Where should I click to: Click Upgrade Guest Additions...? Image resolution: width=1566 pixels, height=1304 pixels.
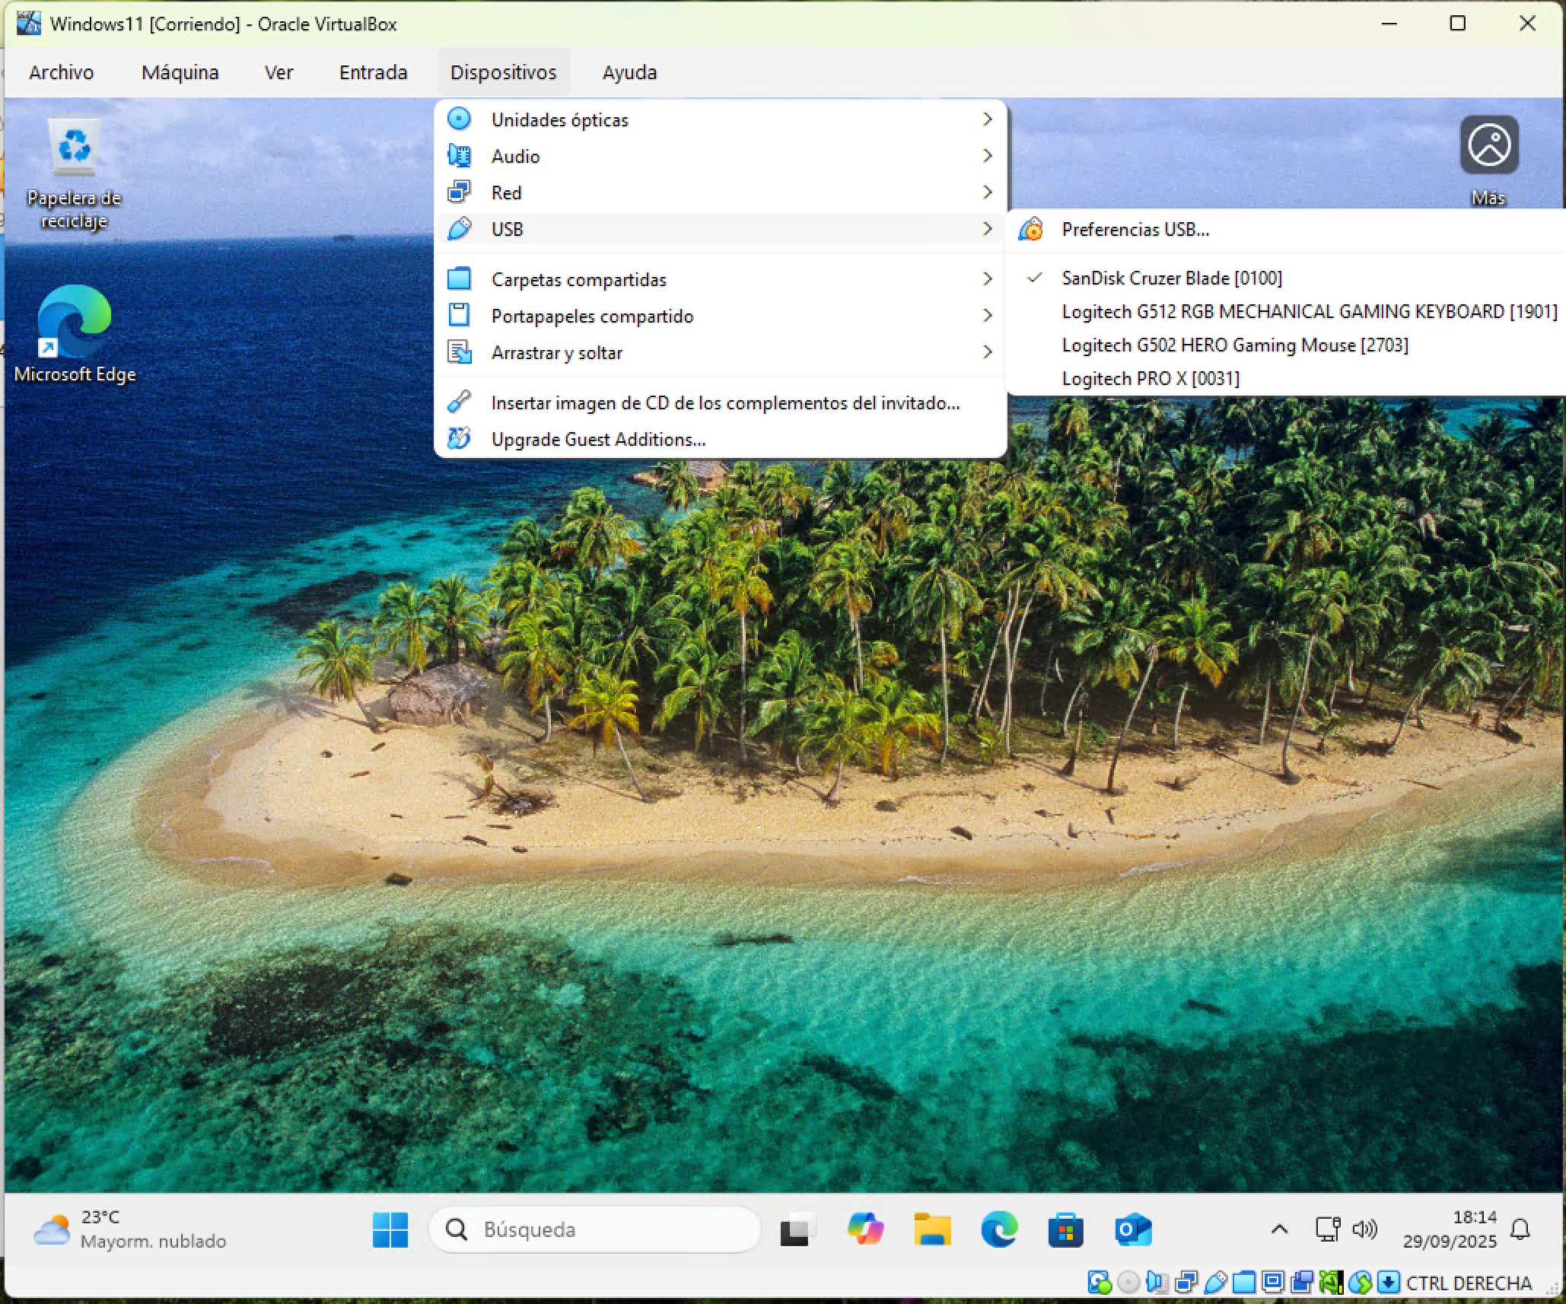pyautogui.click(x=721, y=439)
